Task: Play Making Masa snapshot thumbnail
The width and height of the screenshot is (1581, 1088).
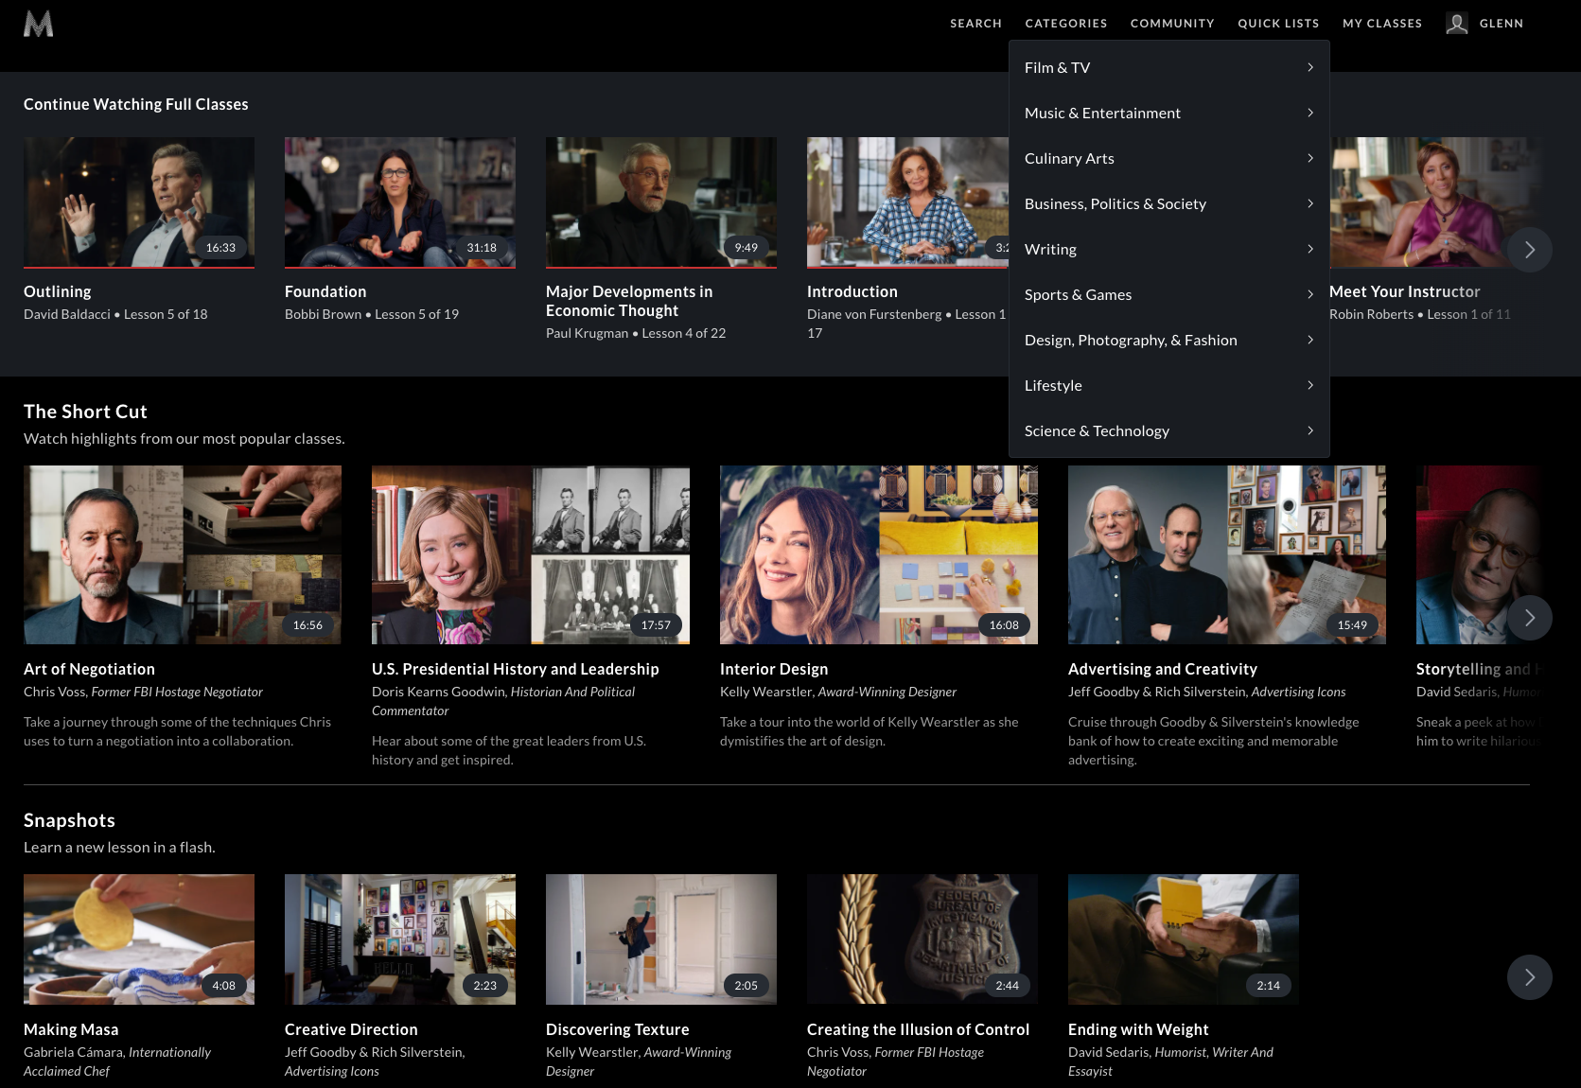Action: coord(139,939)
